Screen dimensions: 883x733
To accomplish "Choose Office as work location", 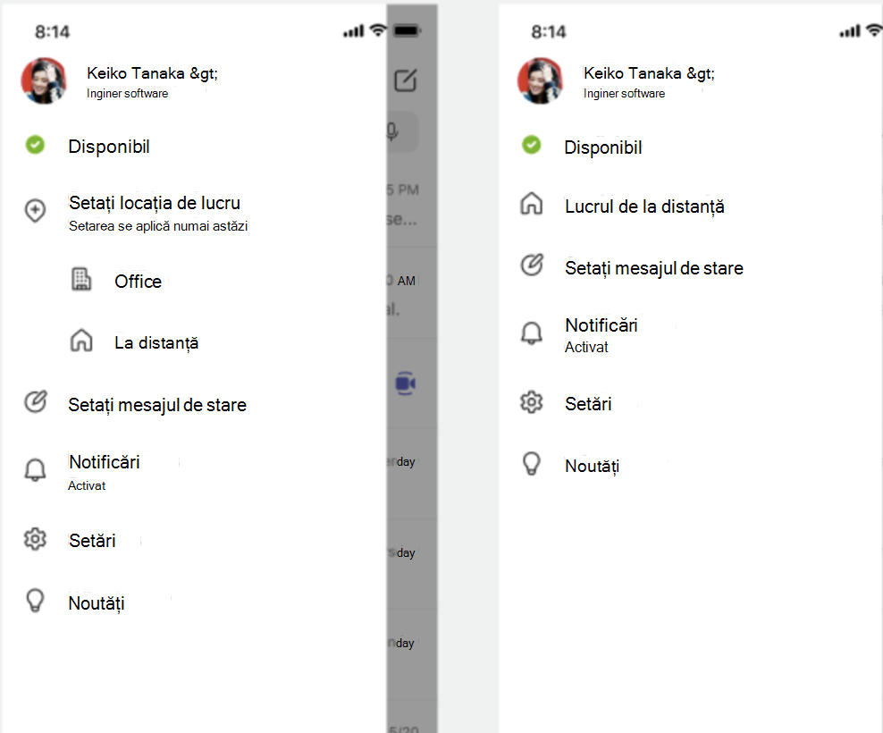I will point(138,282).
